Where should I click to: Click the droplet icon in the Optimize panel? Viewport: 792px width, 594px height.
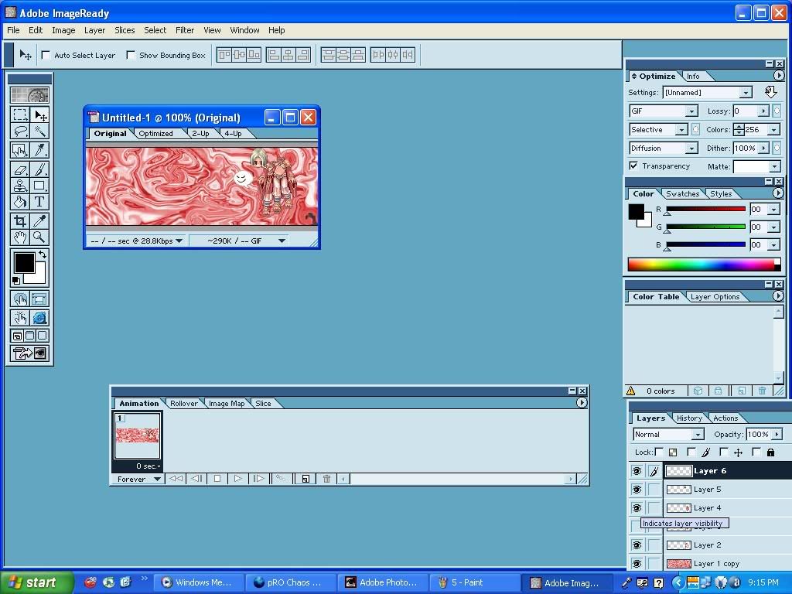[770, 92]
